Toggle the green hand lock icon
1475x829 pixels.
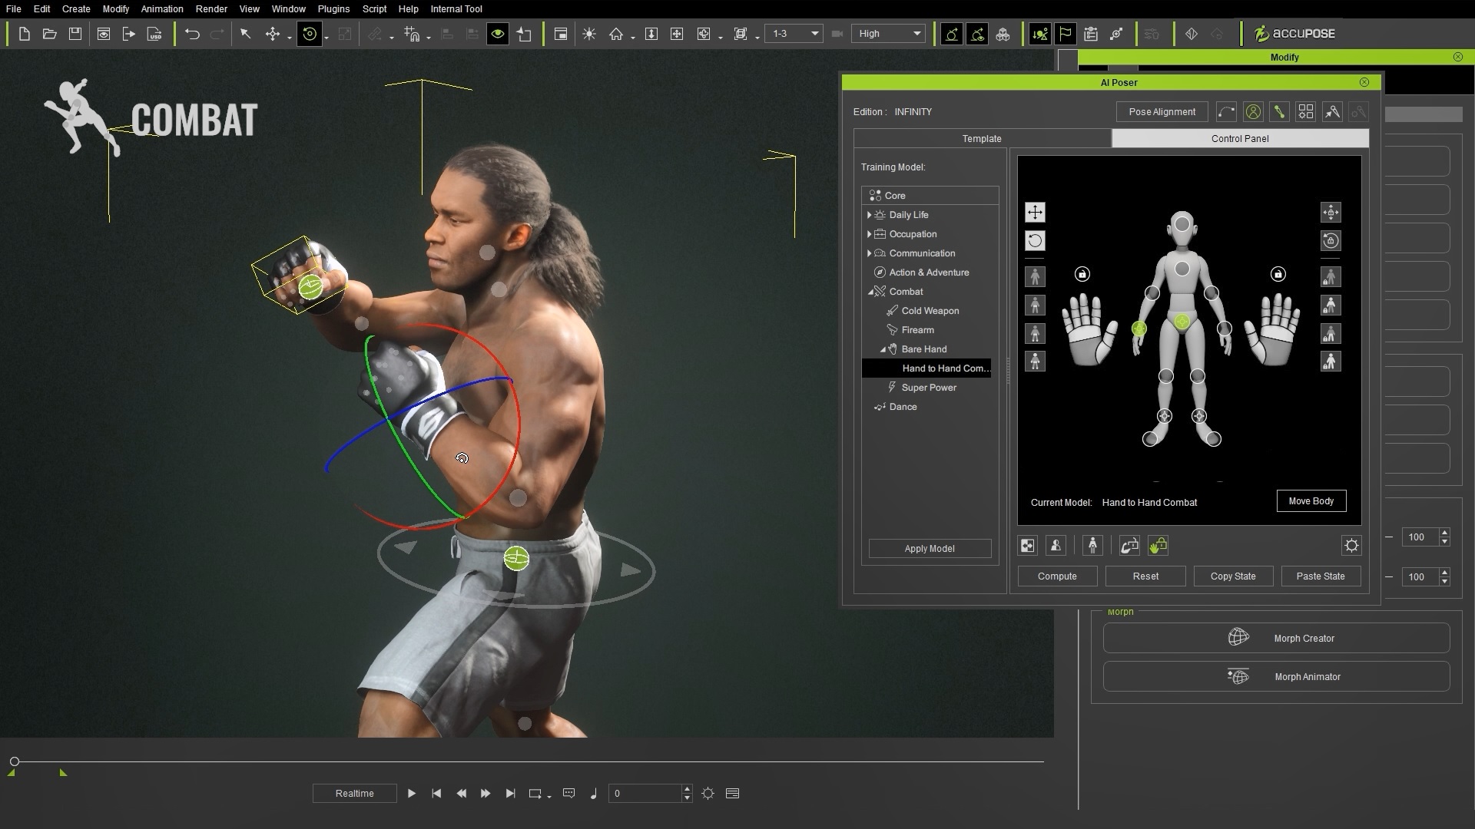click(x=1158, y=546)
